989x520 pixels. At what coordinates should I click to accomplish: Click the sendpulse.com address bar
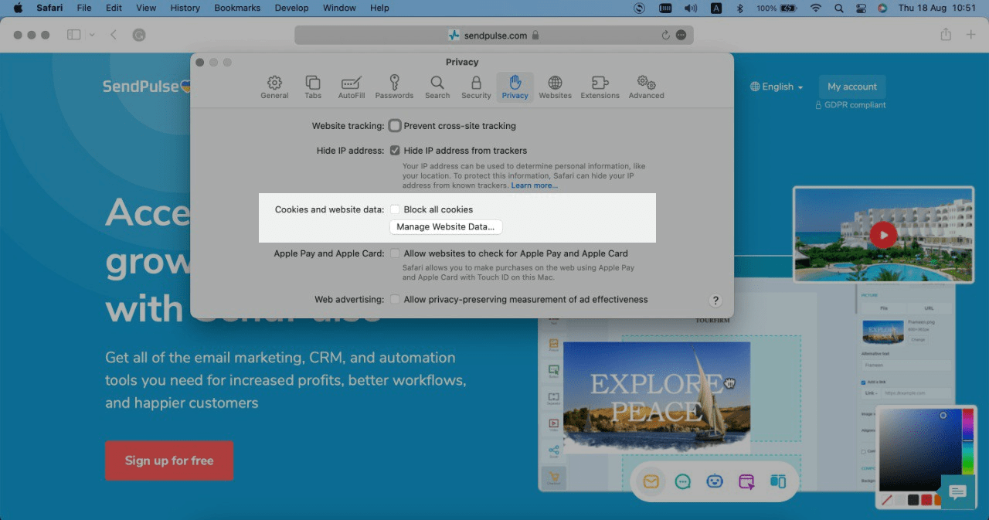(494, 35)
